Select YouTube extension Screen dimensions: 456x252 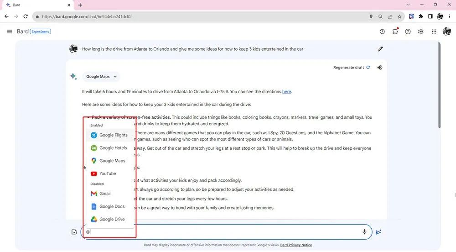[110, 173]
